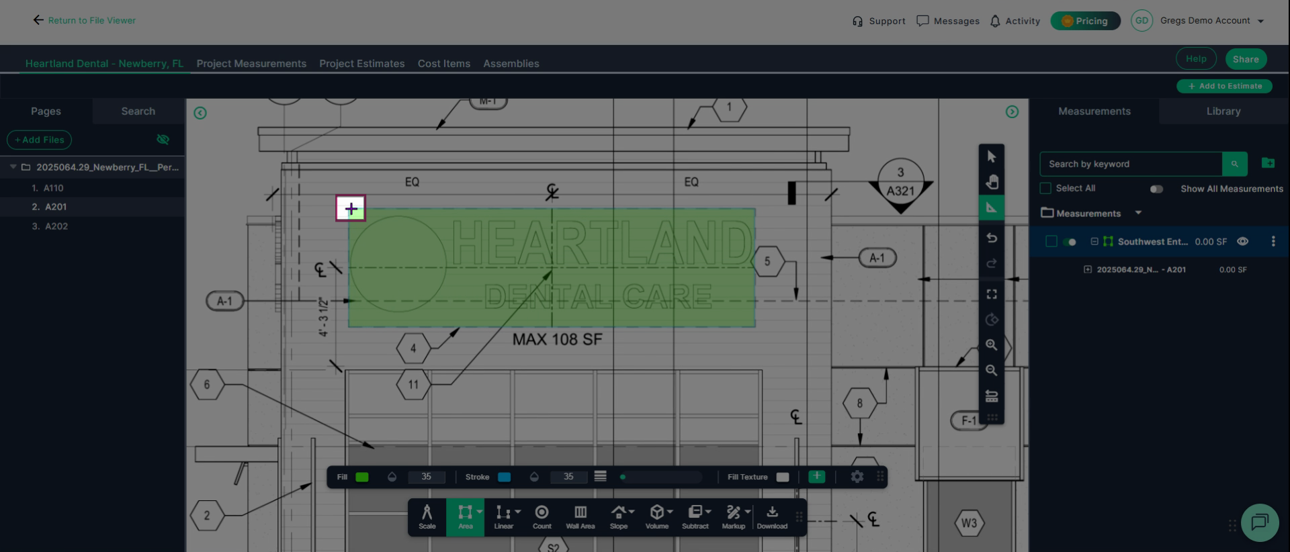Click the add new folder icon
Image resolution: width=1290 pixels, height=552 pixels.
[1268, 163]
